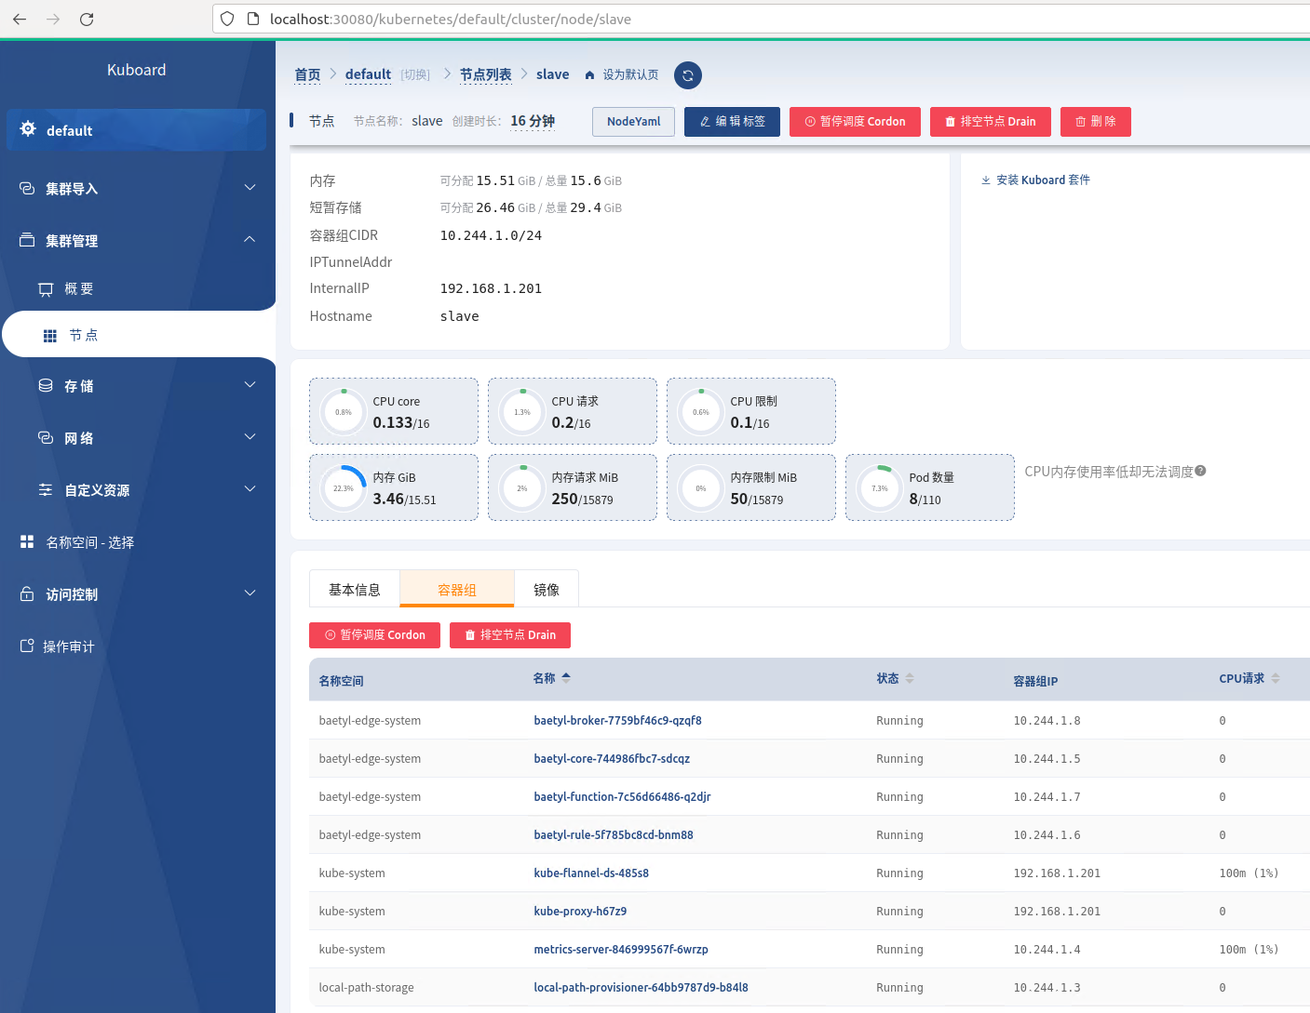This screenshot has width=1310, height=1013.
Task: Click the circular refresh icon beside breadcrumb
Action: tap(687, 75)
